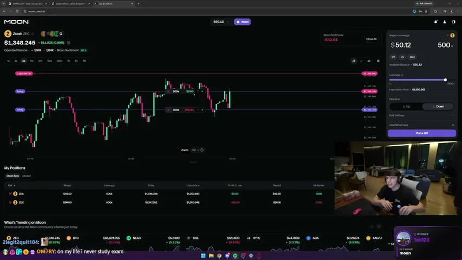Viewport: 462px width, 260px height.
Task: Show leverage info tooltip icon
Action: [x=402, y=75]
